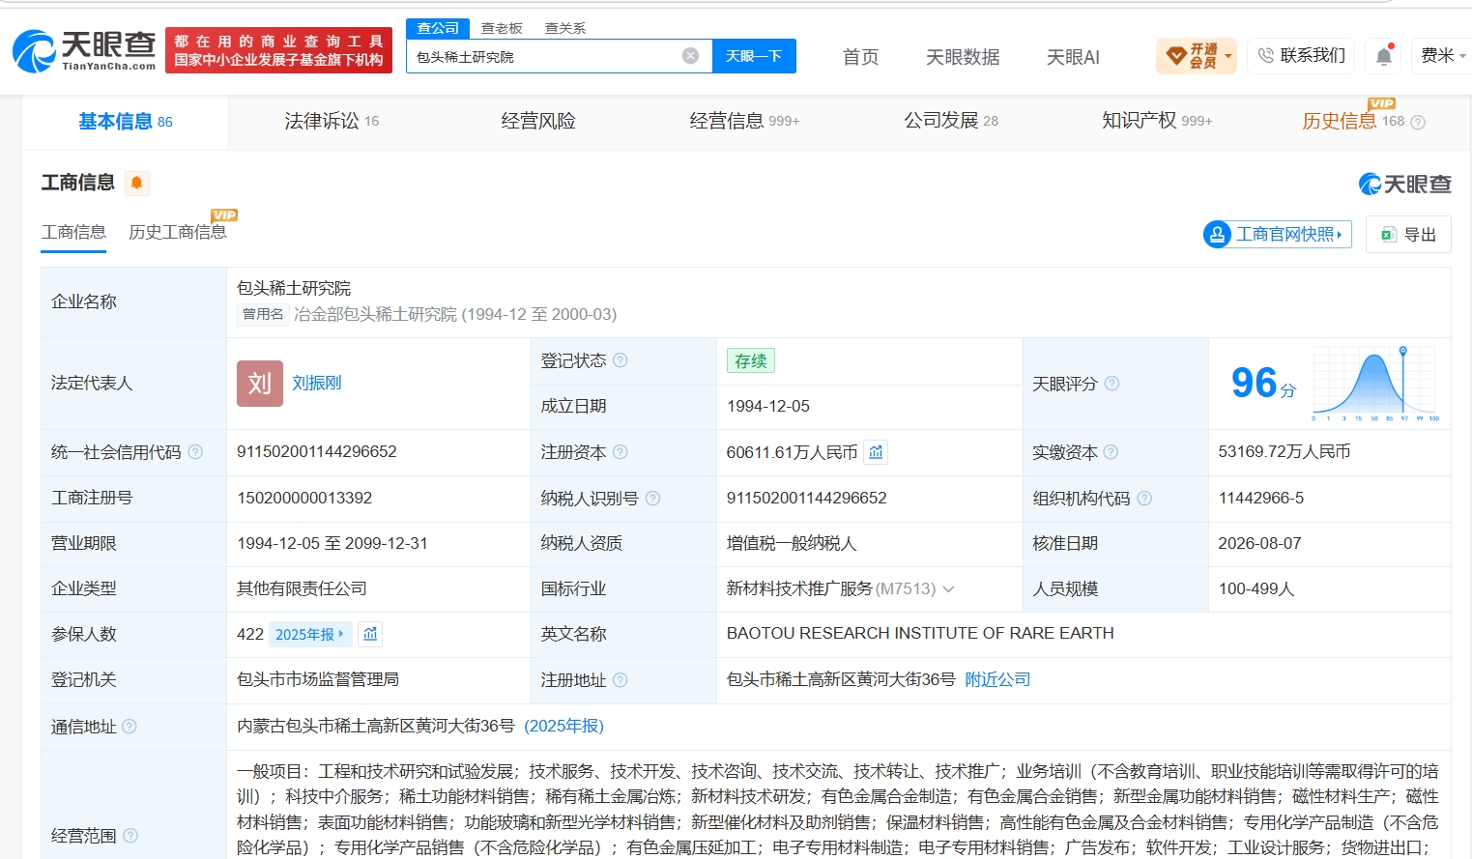This screenshot has width=1472, height=859.
Task: Switch to the 基本信息 tab
Action: coord(125,122)
